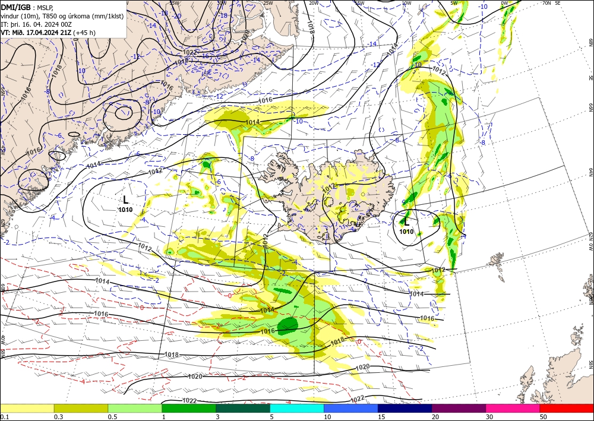
Task: Click the pink 30–50 mm legend swatch
Action: point(513,408)
